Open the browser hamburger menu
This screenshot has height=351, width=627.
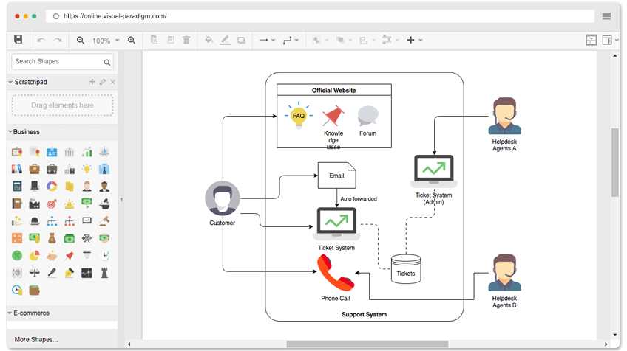606,16
